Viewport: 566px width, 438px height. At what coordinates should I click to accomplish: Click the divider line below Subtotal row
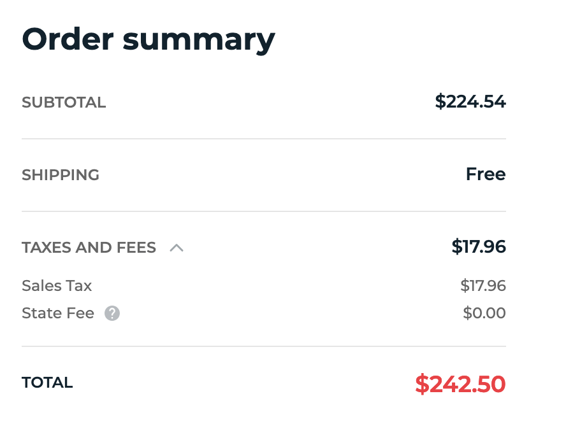pyautogui.click(x=264, y=139)
